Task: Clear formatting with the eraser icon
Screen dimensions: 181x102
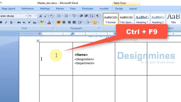Action: coord(51,16)
